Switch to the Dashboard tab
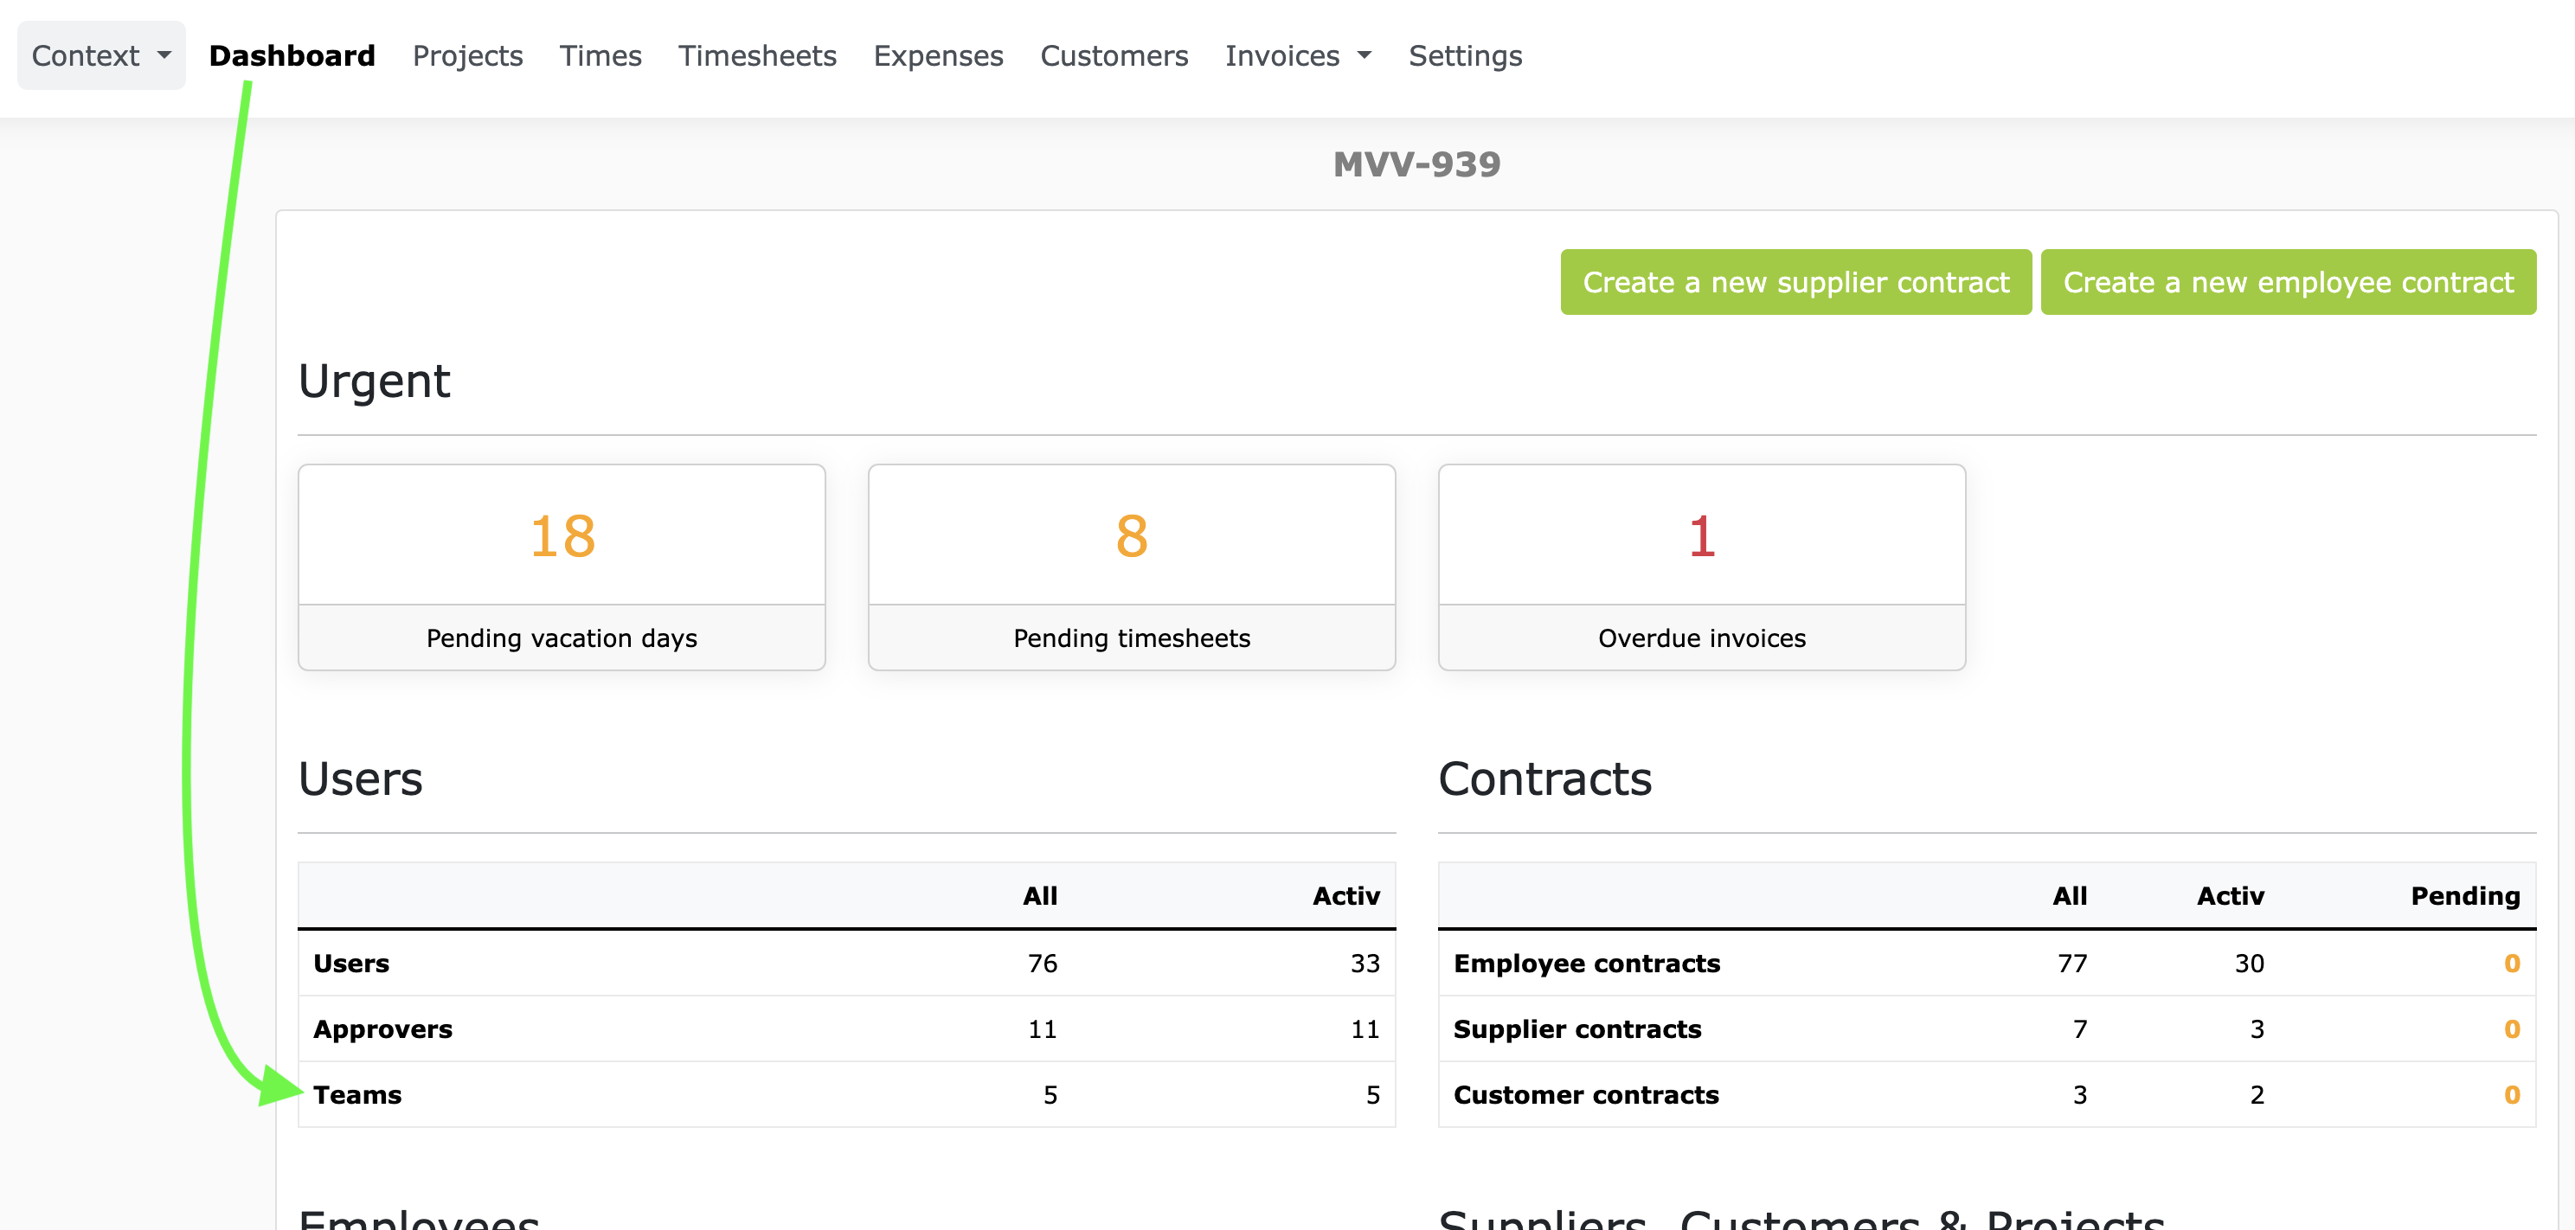The height and width of the screenshot is (1230, 2575). (291, 55)
